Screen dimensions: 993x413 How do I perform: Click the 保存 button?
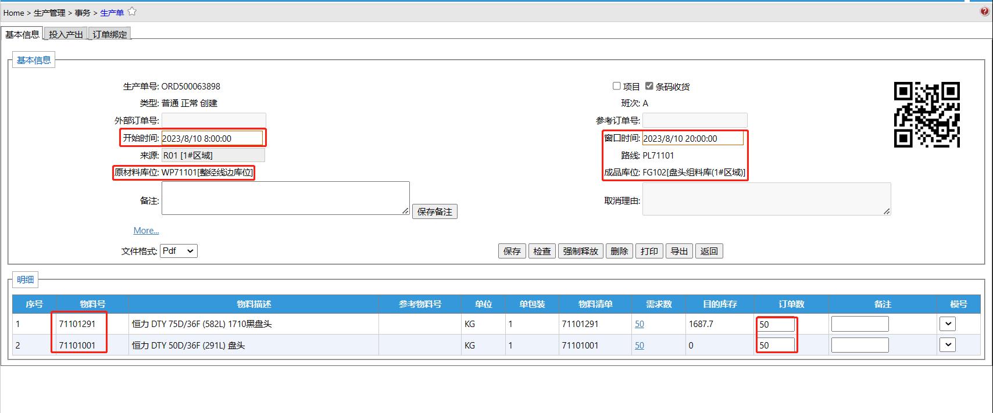tap(512, 251)
